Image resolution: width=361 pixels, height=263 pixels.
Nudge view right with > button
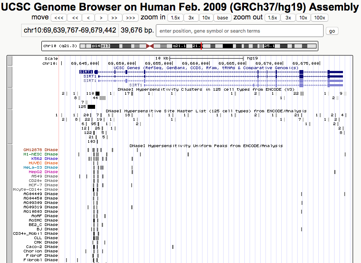click(x=101, y=18)
